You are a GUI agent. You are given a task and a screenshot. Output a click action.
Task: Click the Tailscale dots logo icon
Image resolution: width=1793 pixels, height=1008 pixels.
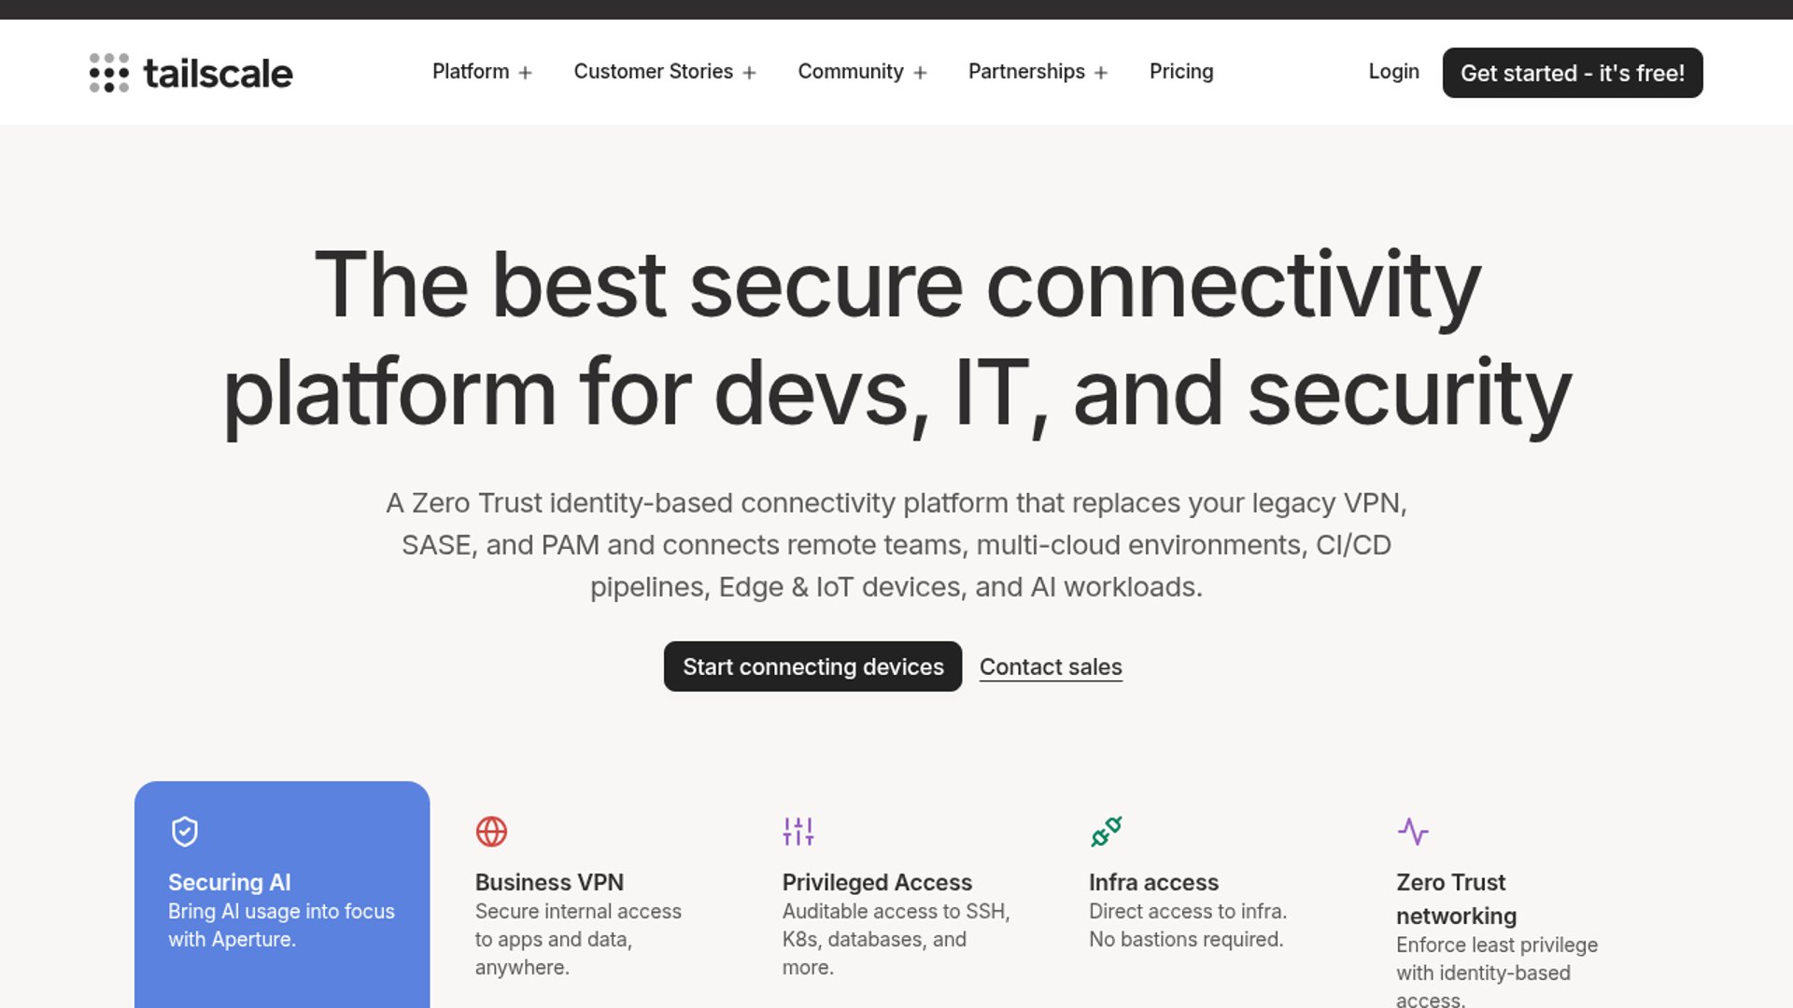click(109, 73)
